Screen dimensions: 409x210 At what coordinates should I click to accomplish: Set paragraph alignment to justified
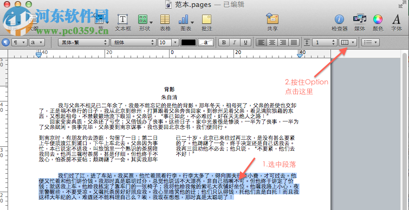(x=294, y=42)
